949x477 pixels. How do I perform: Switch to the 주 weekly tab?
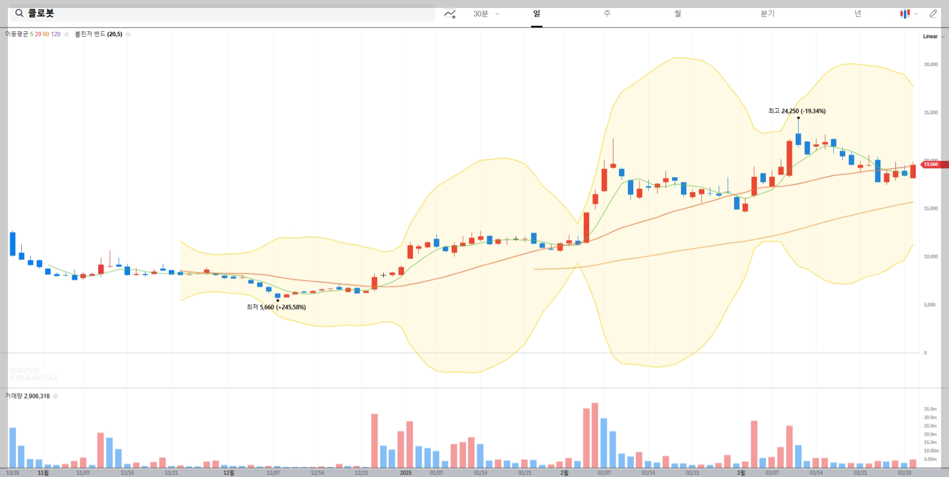[607, 14]
